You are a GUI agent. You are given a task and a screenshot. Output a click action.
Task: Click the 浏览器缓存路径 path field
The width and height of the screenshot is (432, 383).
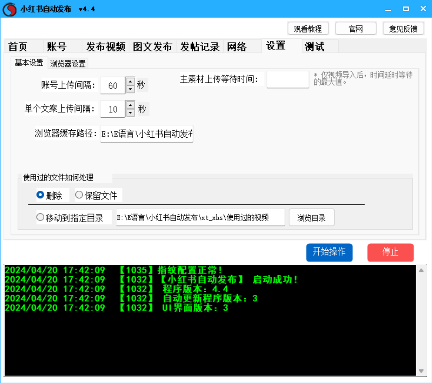(147, 134)
